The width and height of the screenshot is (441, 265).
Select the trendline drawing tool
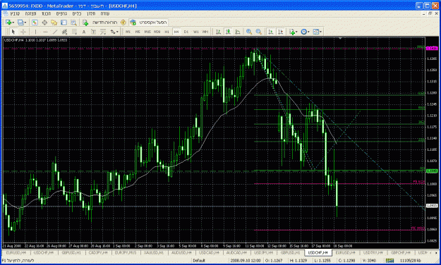tap(55, 32)
